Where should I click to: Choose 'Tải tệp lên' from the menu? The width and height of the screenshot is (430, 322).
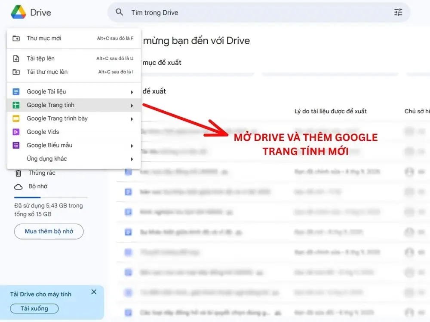coord(74,58)
